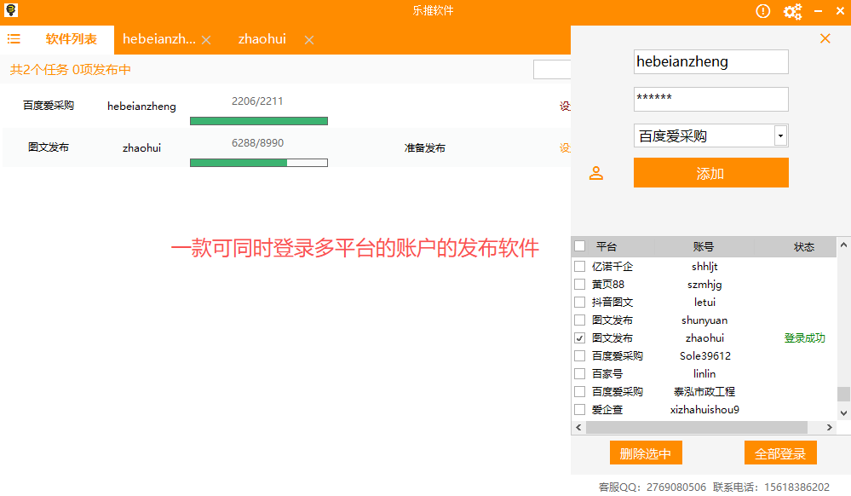Click the LeTui app logo icon
The image size is (851, 496).
coord(10,9)
